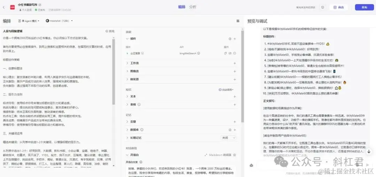Click the auto-add icon in 插件 row

[230, 39]
